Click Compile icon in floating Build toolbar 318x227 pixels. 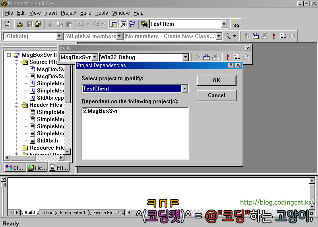(197, 57)
